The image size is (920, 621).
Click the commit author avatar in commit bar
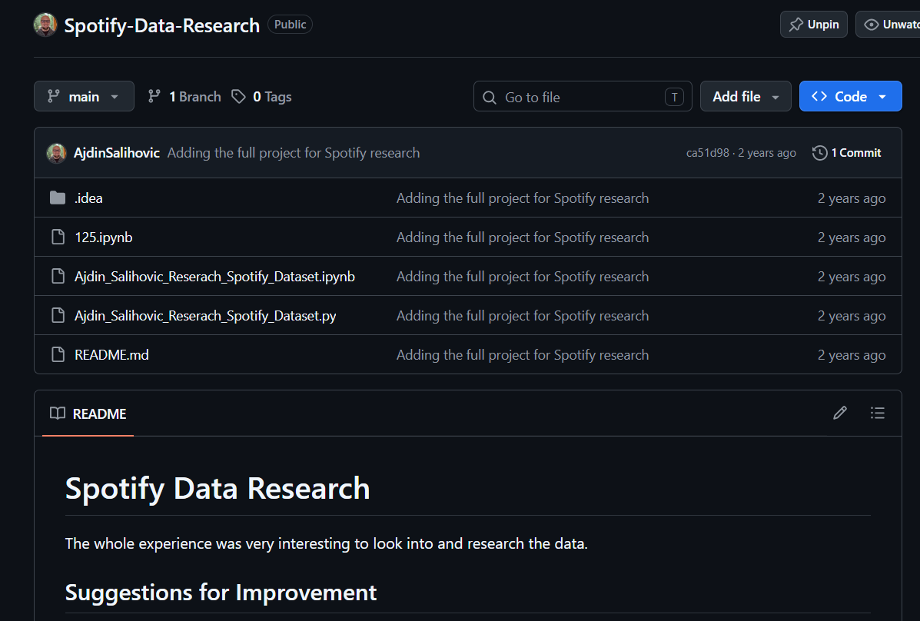click(56, 153)
